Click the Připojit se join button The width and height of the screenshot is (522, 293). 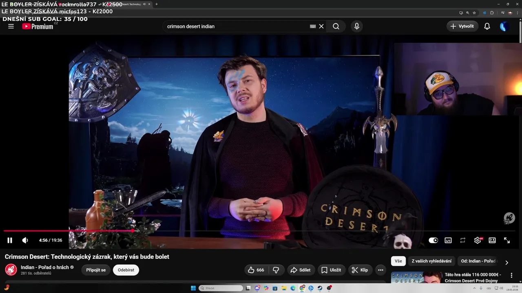(96, 270)
